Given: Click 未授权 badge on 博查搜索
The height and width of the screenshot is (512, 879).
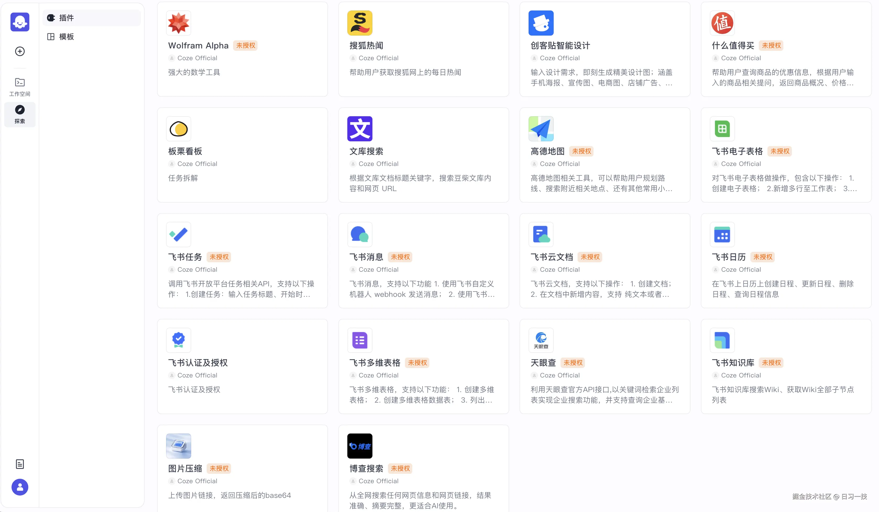Looking at the screenshot, I should click(x=400, y=469).
